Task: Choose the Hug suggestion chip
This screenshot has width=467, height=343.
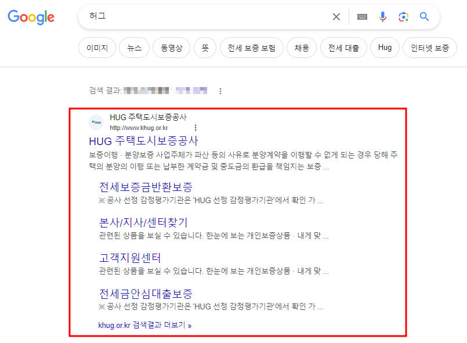Action: 385,48
